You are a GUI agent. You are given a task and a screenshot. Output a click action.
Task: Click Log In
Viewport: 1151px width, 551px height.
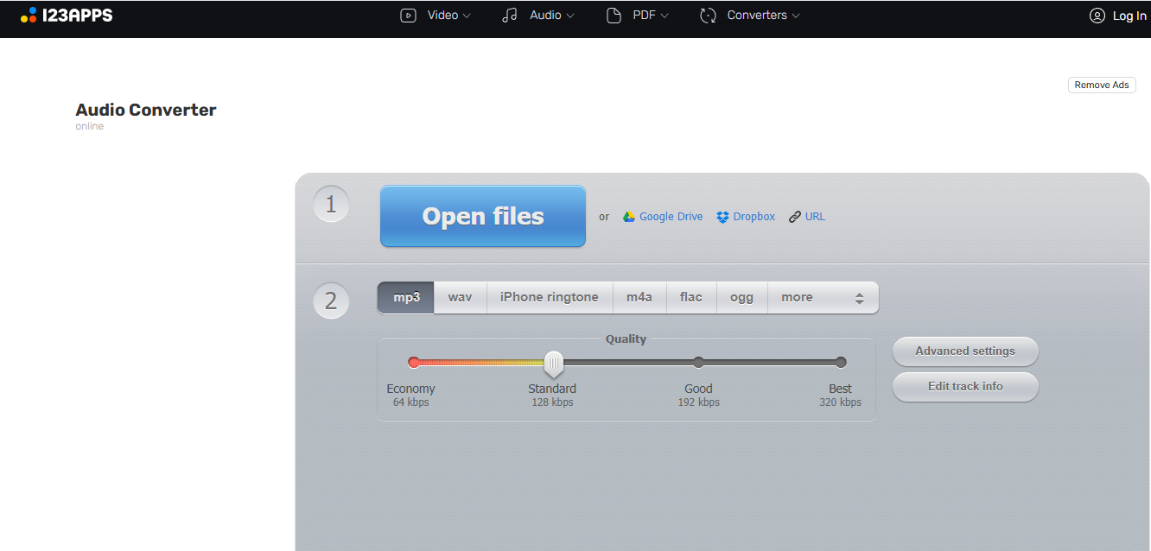point(1129,16)
